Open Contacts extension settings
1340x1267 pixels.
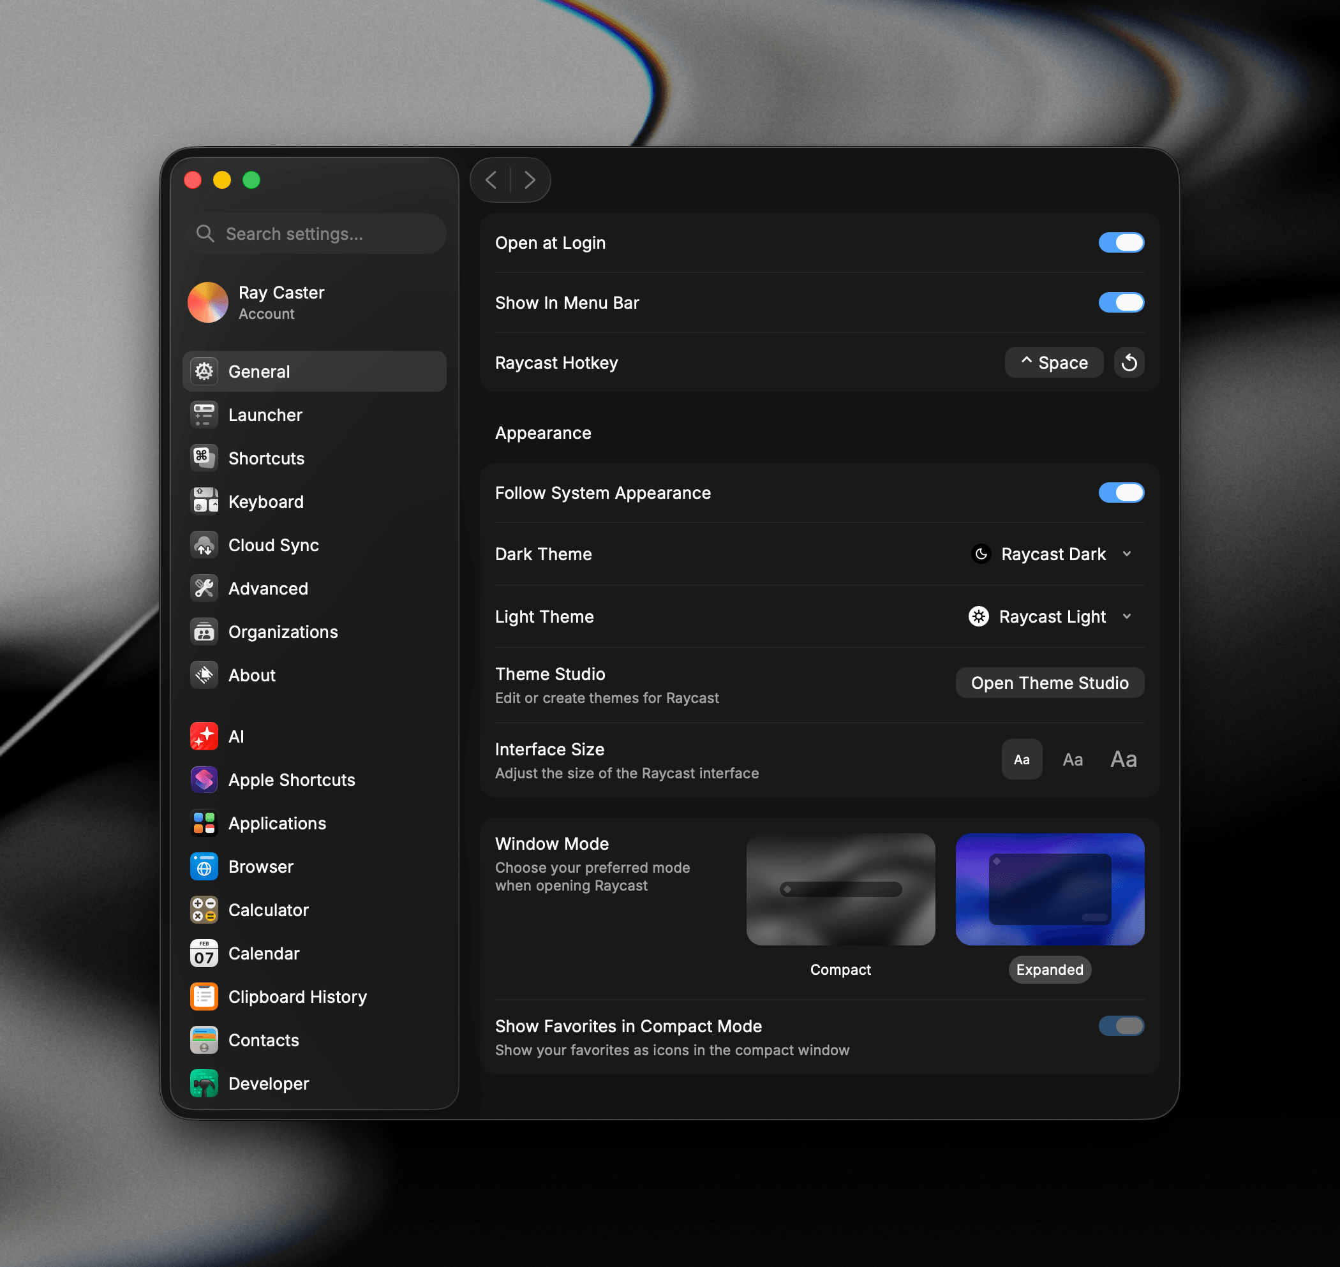click(x=314, y=1040)
